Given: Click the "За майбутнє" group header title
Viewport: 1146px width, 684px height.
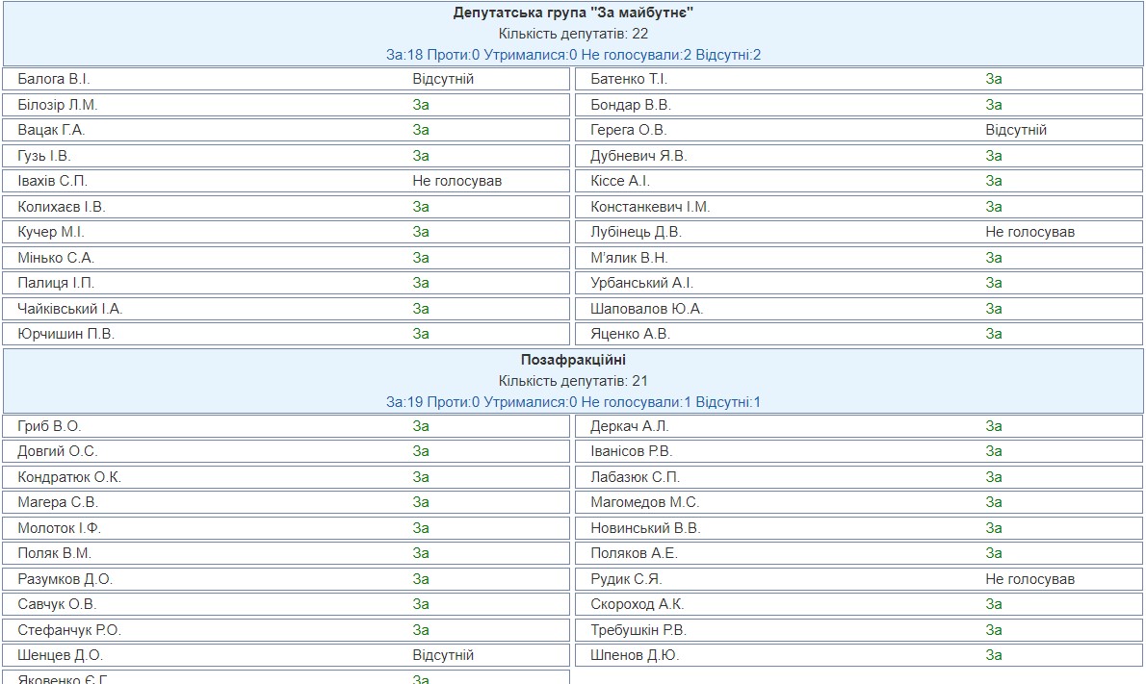Looking at the screenshot, I should pos(573,13).
